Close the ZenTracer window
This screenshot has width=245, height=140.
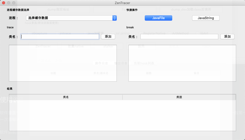4,3
